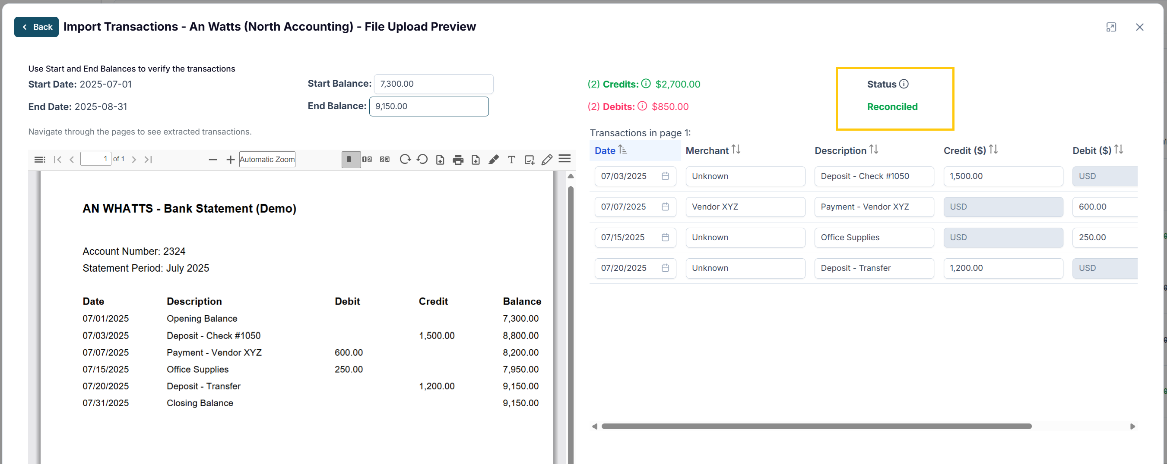
Task: Select the draw pencil tool
Action: pyautogui.click(x=547, y=160)
